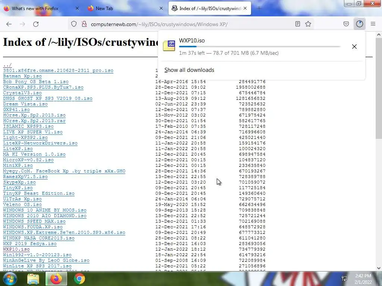Download CRonaXP.SP3.PLUS.ByTux7.iso
382x286 pixels.
[x=43, y=87]
